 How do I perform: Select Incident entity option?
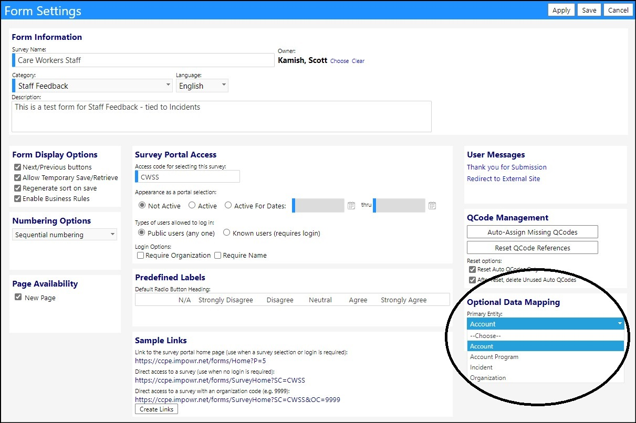click(546, 367)
